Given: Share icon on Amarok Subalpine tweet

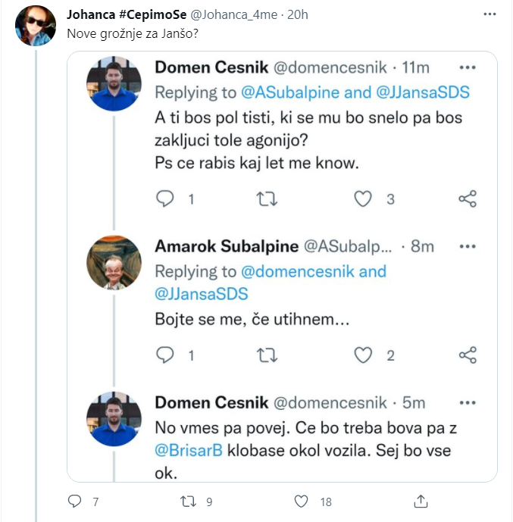Looking at the screenshot, I should coord(468,355).
